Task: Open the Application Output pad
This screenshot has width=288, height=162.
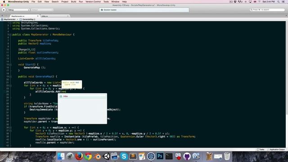Action: click(x=276, y=149)
